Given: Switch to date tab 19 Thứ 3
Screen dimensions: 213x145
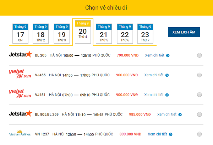Looking at the screenshot, I should tap(62, 34).
